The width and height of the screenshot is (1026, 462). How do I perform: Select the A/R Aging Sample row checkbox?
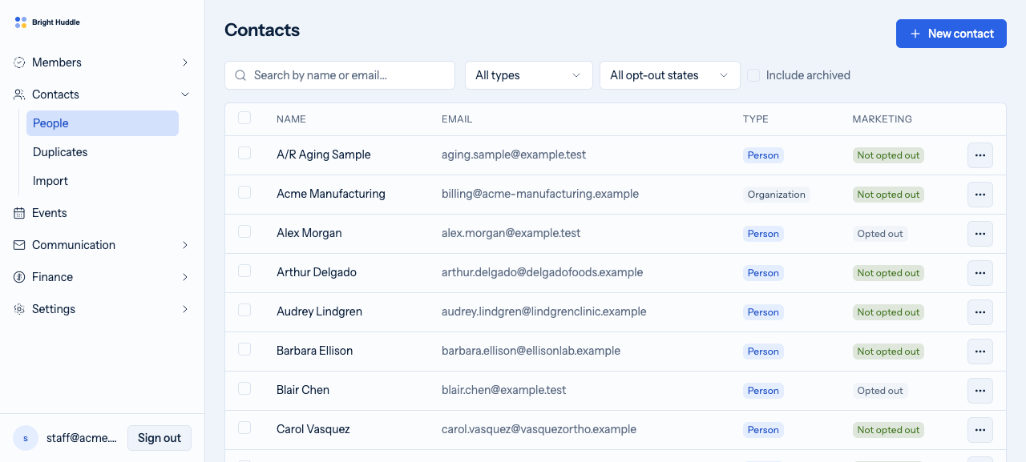[x=244, y=153]
